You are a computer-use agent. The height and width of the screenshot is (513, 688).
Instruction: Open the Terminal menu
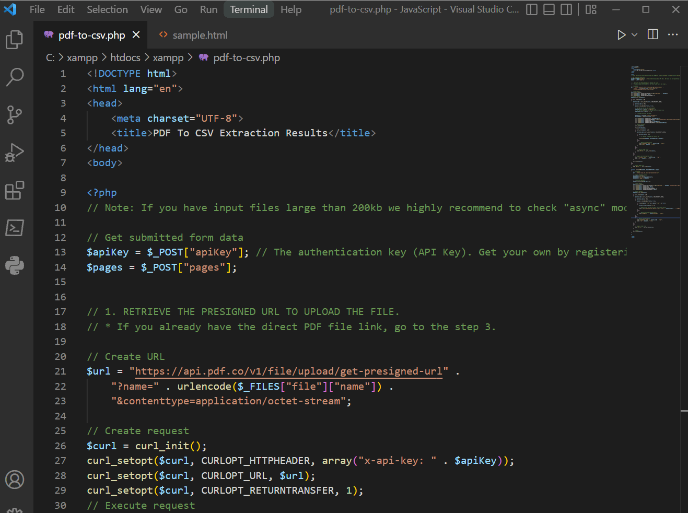249,9
